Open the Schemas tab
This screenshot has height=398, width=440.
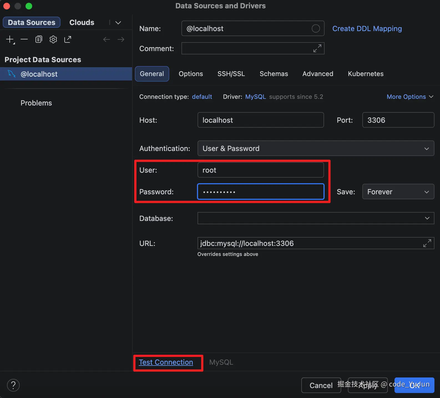[x=274, y=74]
